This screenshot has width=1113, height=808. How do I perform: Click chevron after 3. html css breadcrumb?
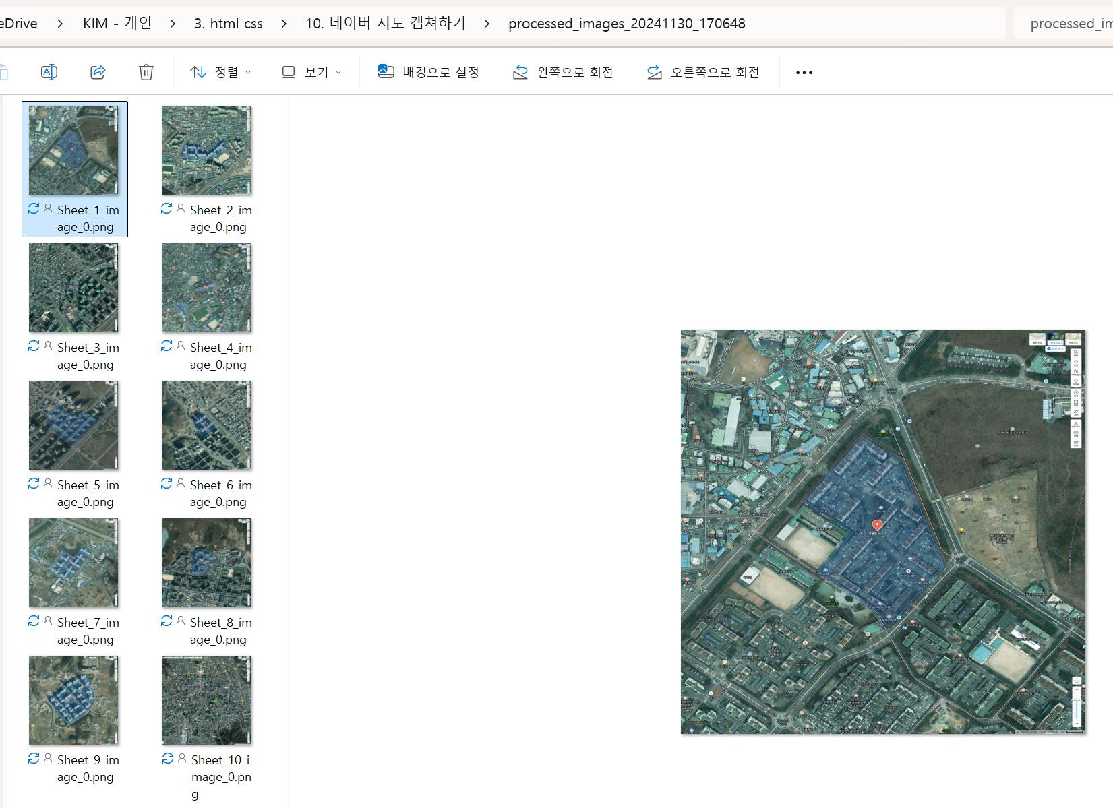click(x=284, y=24)
